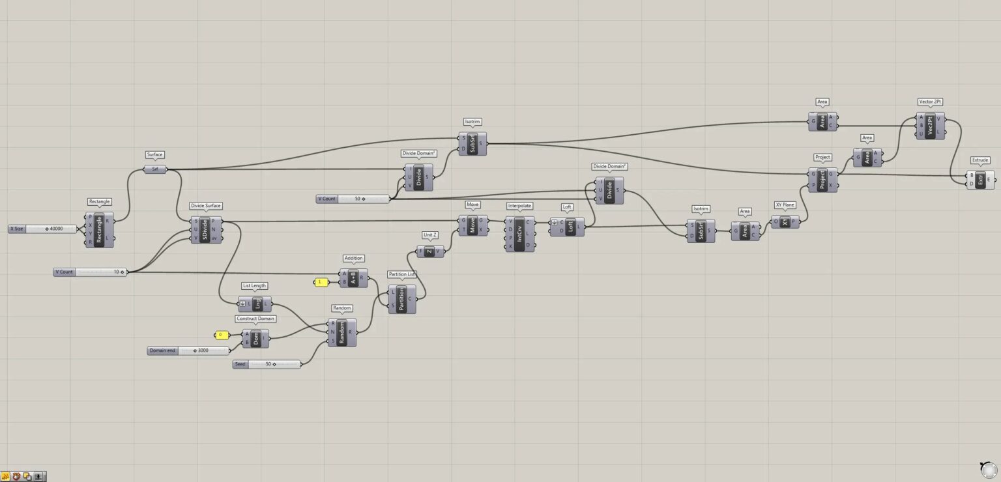Click the Rectangle component node
Viewport: 1001px width, 482px height.
pyautogui.click(x=99, y=230)
